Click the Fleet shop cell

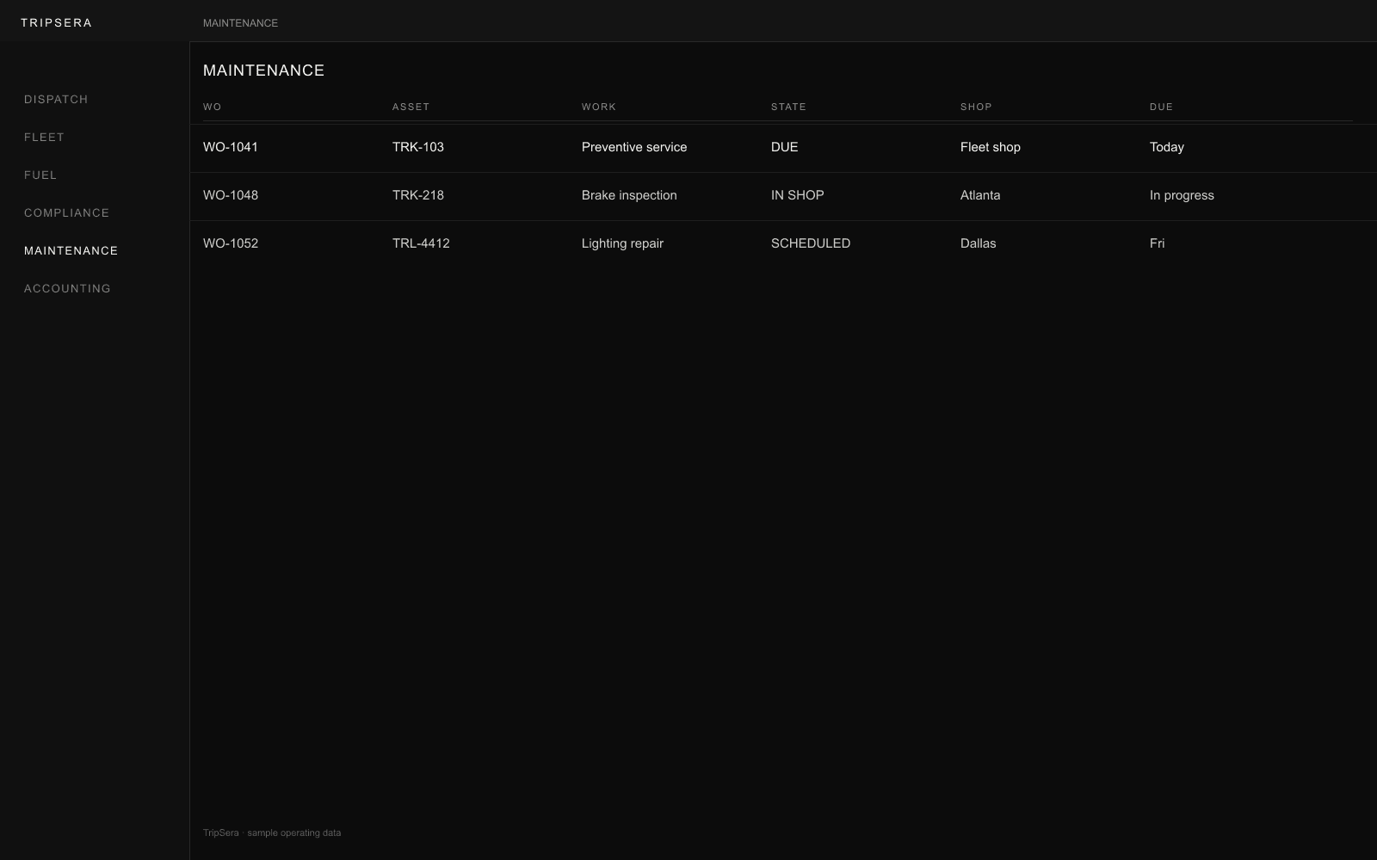(x=991, y=148)
